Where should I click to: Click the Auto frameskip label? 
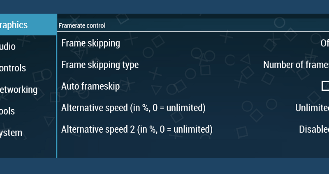(90, 86)
